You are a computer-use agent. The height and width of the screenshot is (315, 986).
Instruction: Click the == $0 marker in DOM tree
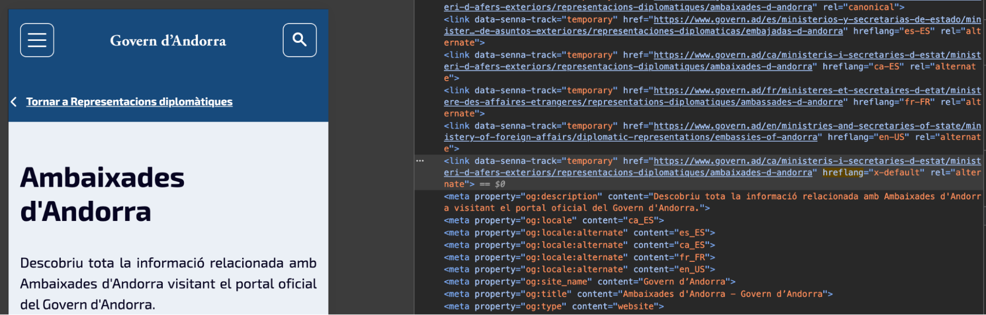[492, 184]
